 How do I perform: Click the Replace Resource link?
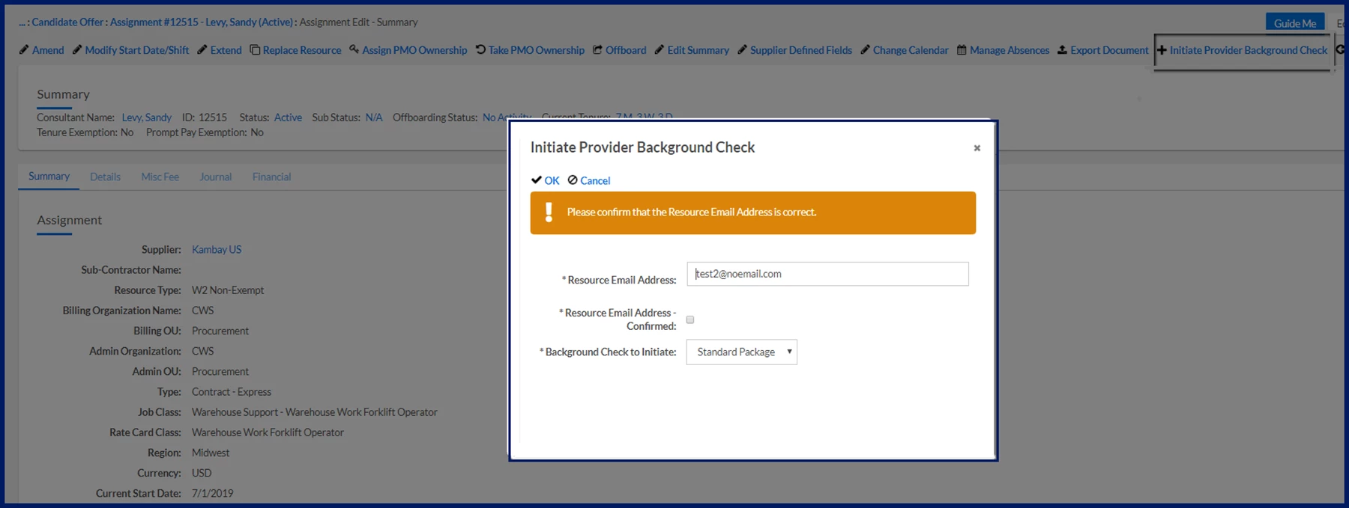(302, 50)
